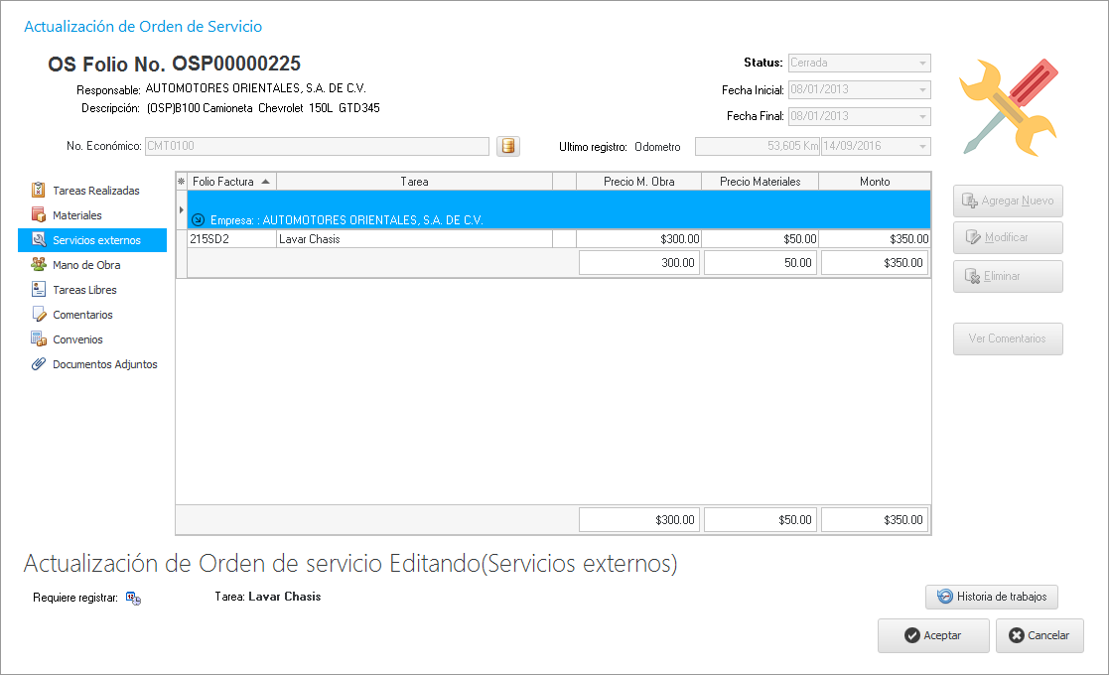Select Mano de Obra in sidebar
Image resolution: width=1109 pixels, height=675 pixels.
pos(86,265)
